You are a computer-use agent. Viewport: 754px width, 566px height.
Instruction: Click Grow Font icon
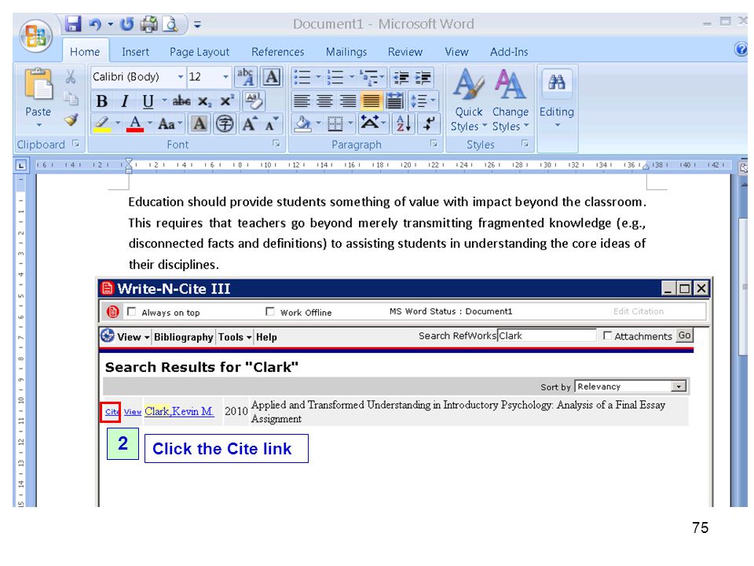pyautogui.click(x=250, y=123)
